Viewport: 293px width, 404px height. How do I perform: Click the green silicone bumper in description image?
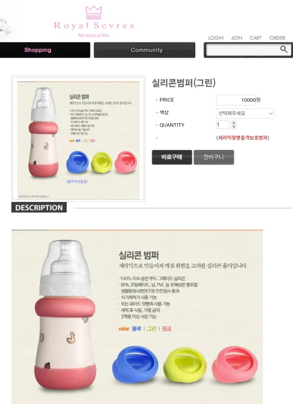point(185,365)
